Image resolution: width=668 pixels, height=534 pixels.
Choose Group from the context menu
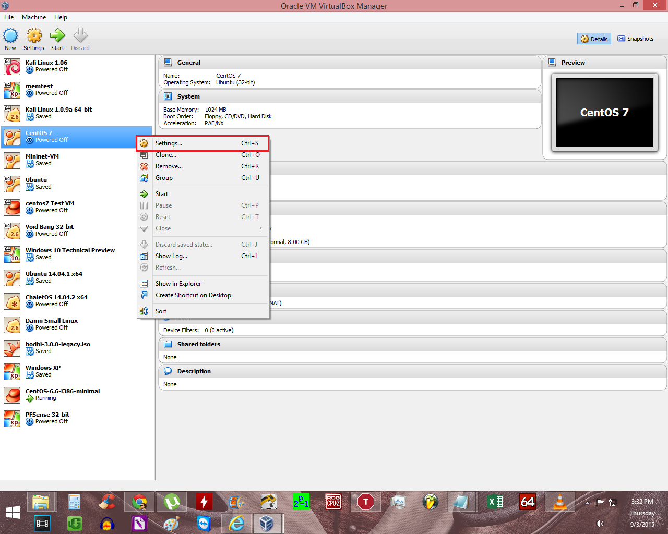[x=203, y=178]
